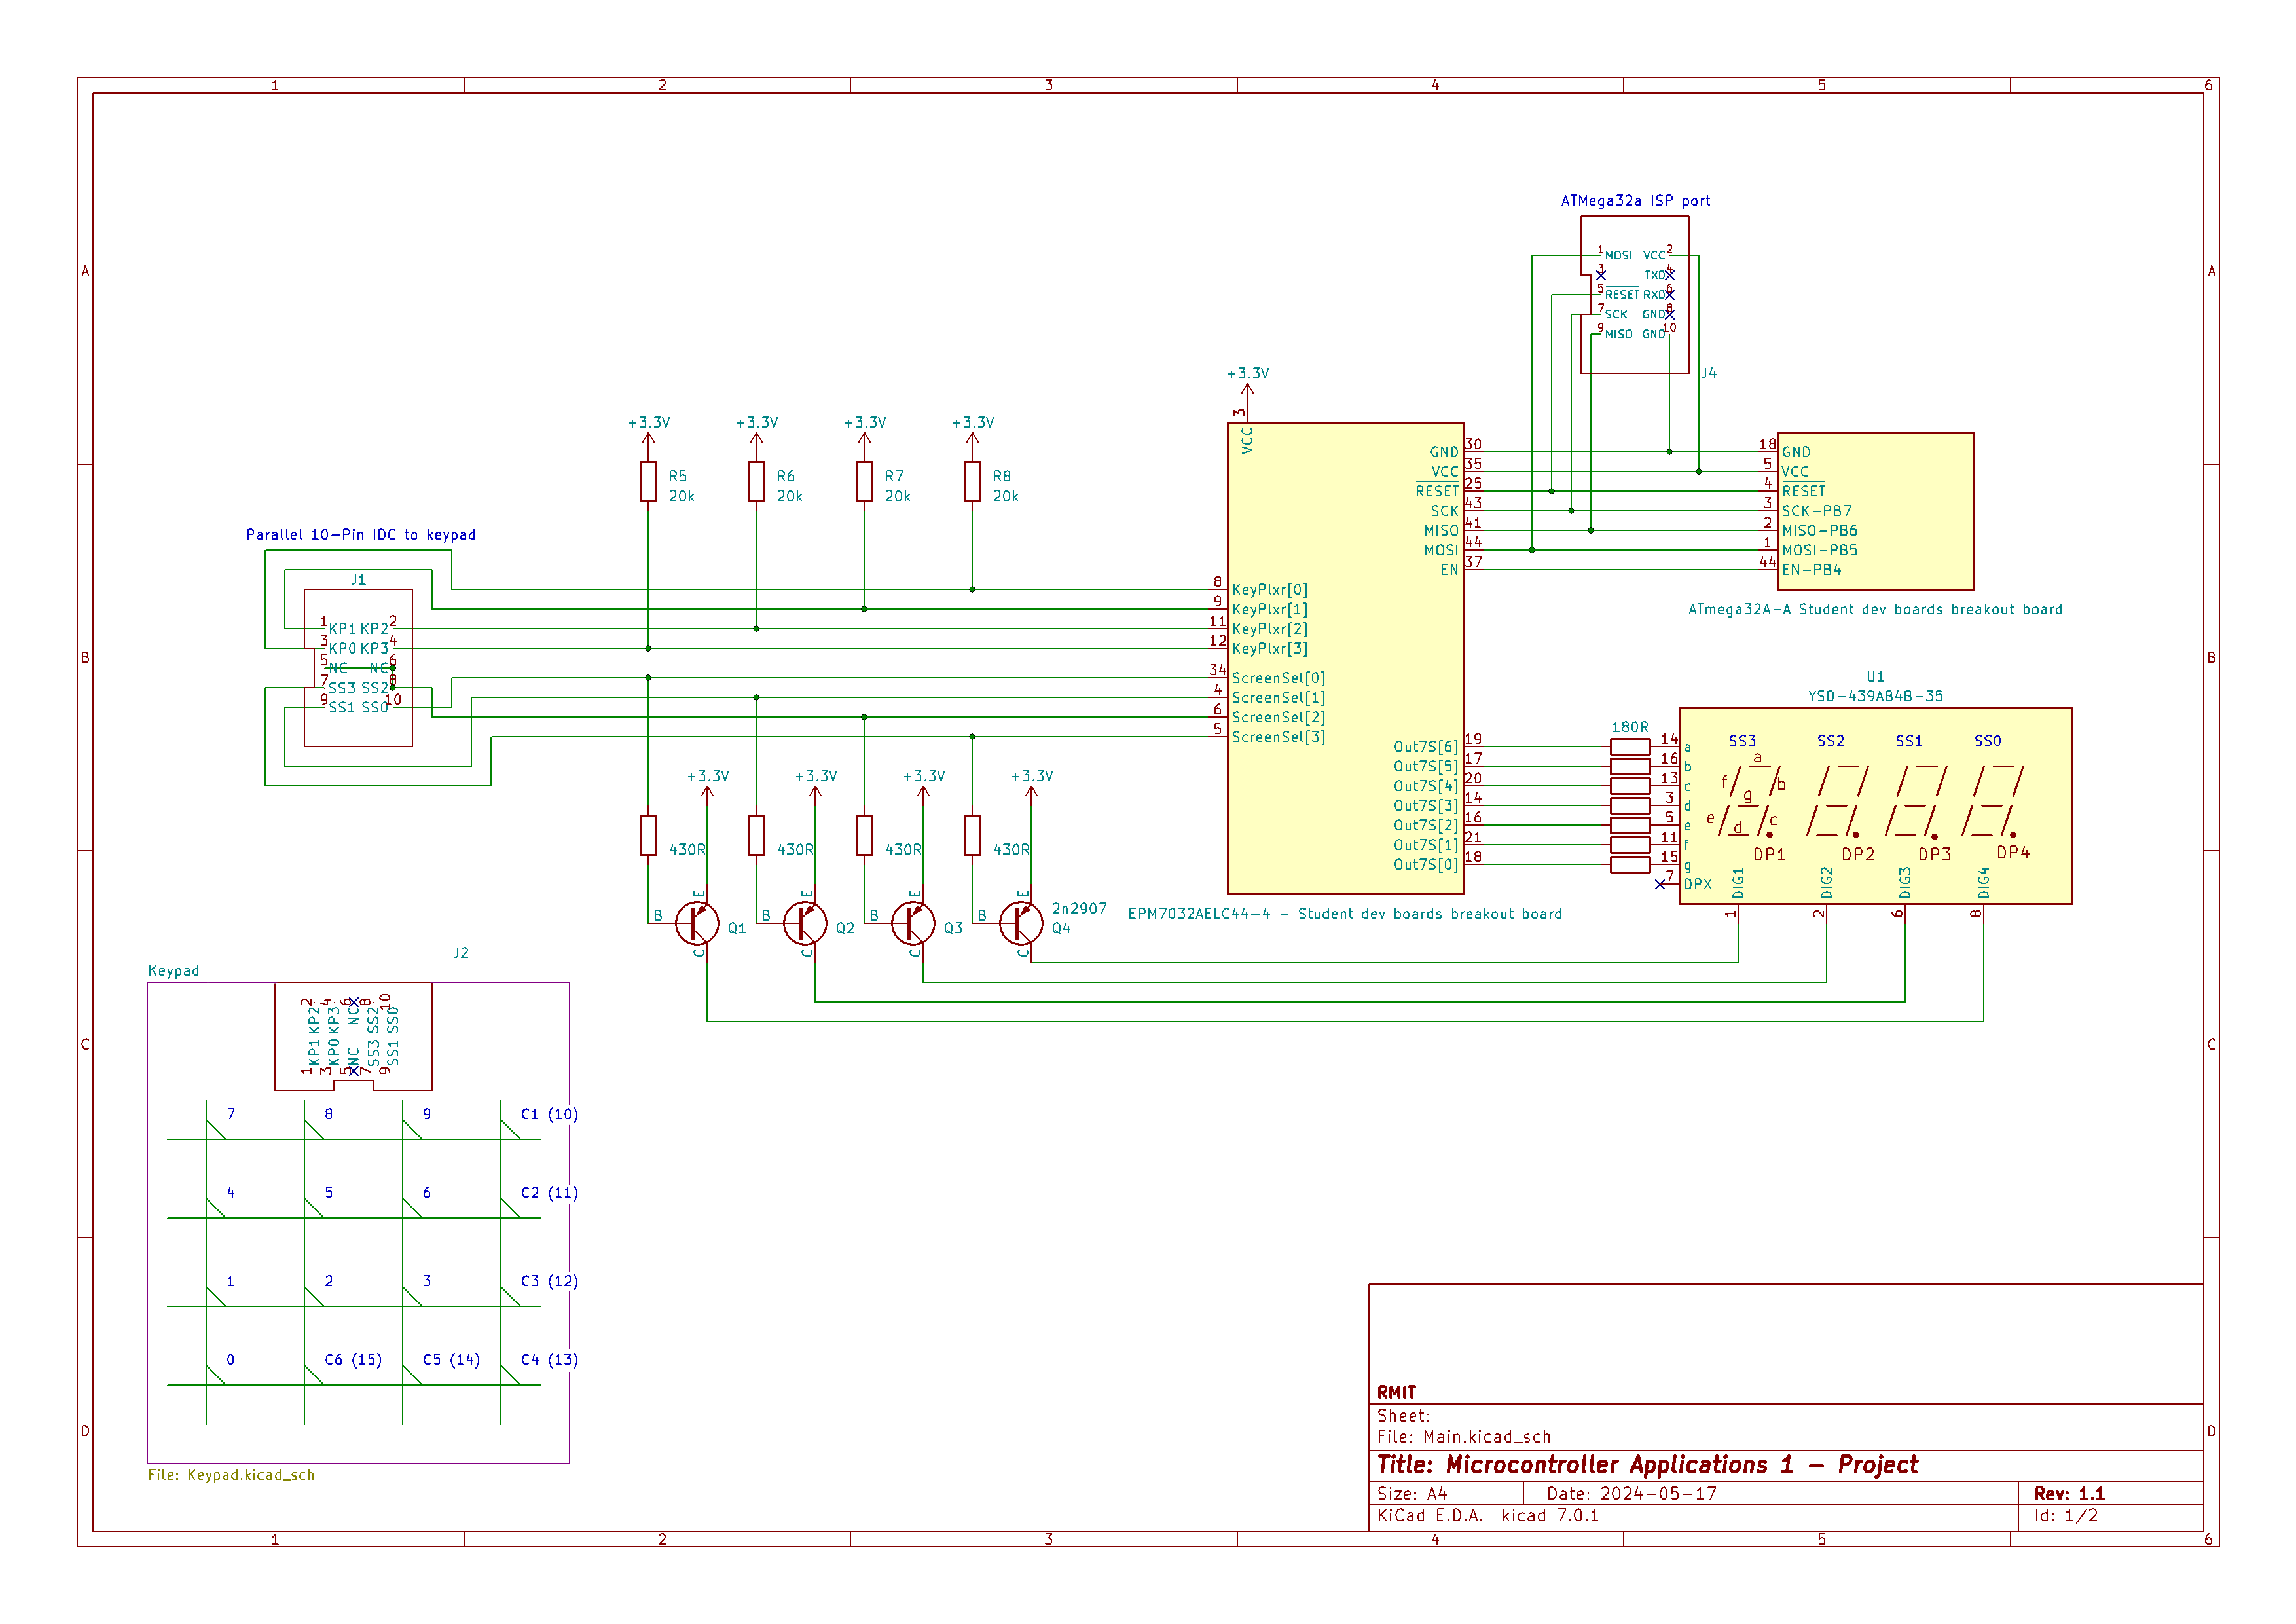Image resolution: width=2296 pixels, height=1624 pixels.
Task: Click the ATmega32A-A breakout board caption
Action: point(1875,609)
